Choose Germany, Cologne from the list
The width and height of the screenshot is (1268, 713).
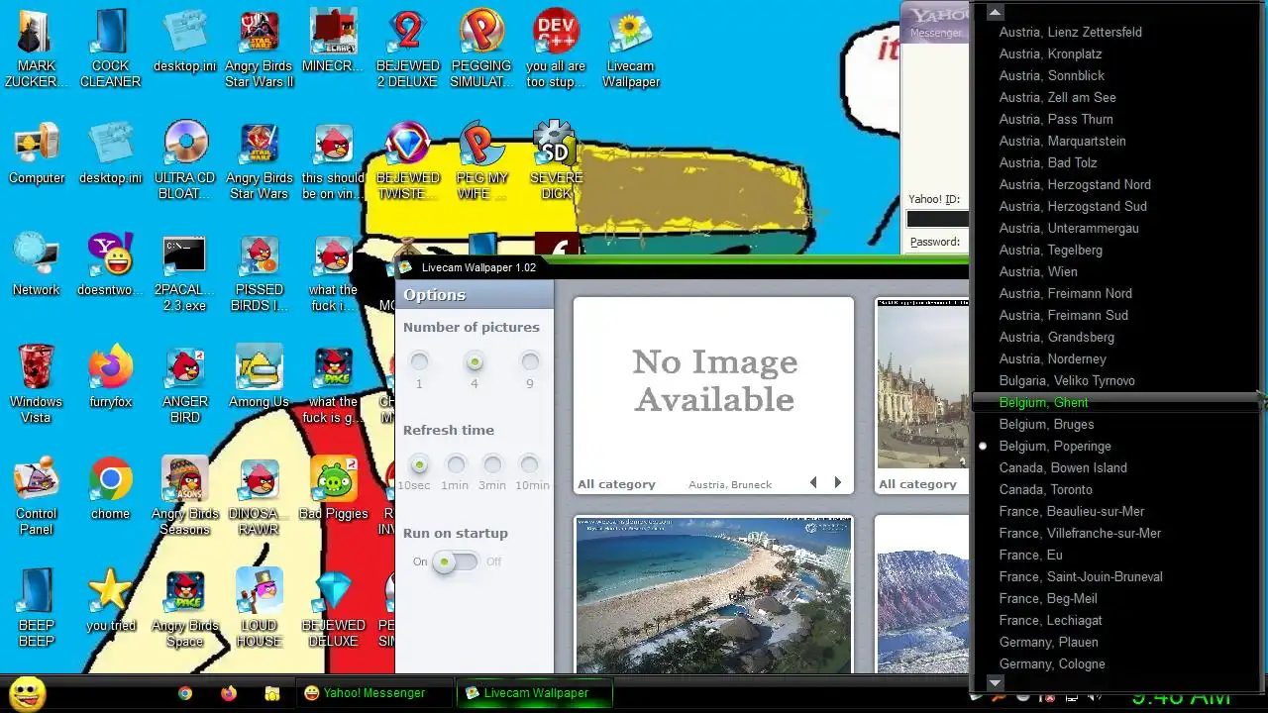coord(1115,663)
